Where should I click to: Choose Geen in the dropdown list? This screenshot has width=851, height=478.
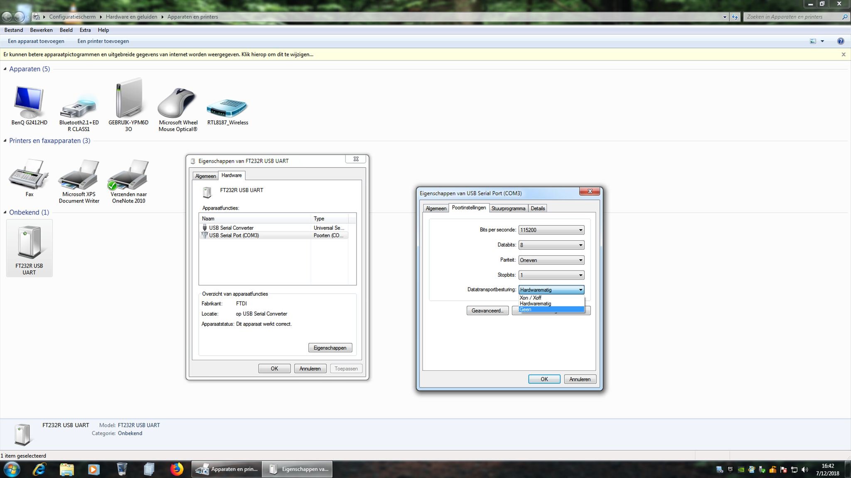pos(551,309)
